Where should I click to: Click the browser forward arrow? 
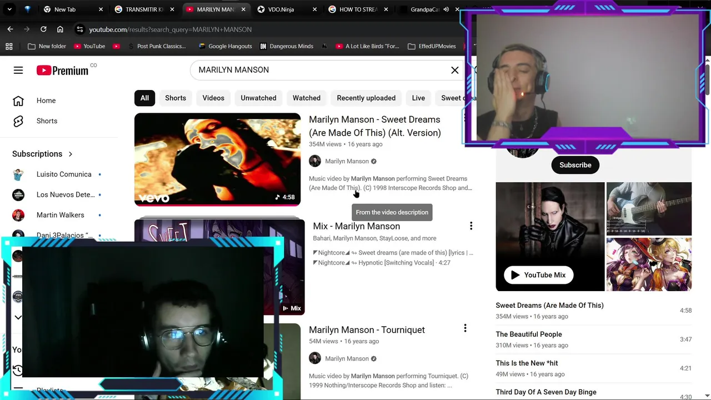[x=27, y=29]
